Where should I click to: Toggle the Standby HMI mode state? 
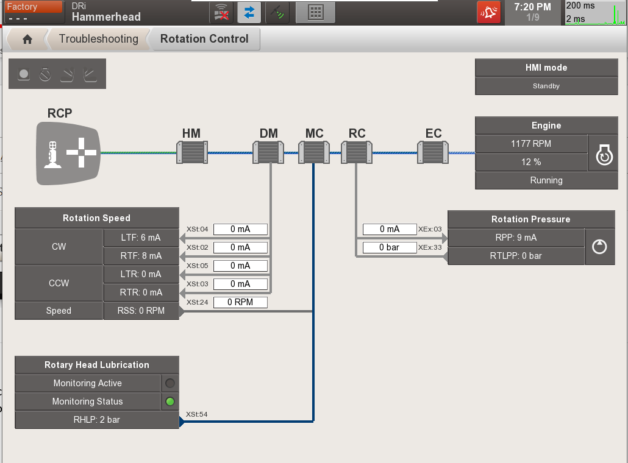(546, 86)
